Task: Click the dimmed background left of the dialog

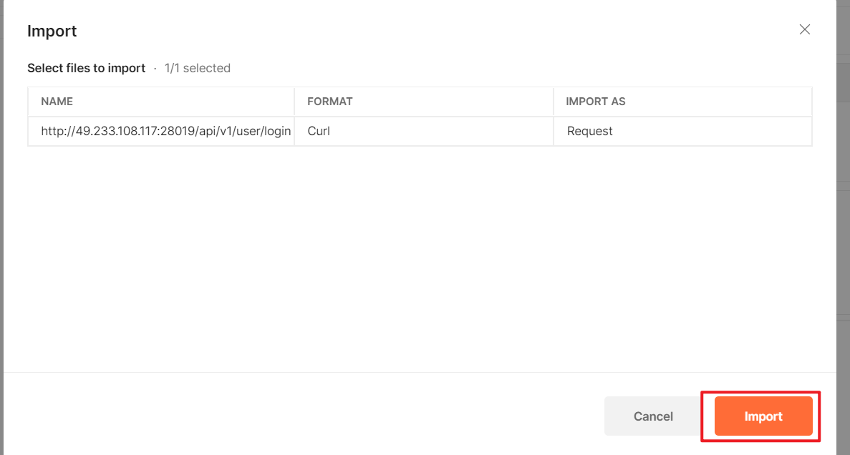Action: pos(1,215)
